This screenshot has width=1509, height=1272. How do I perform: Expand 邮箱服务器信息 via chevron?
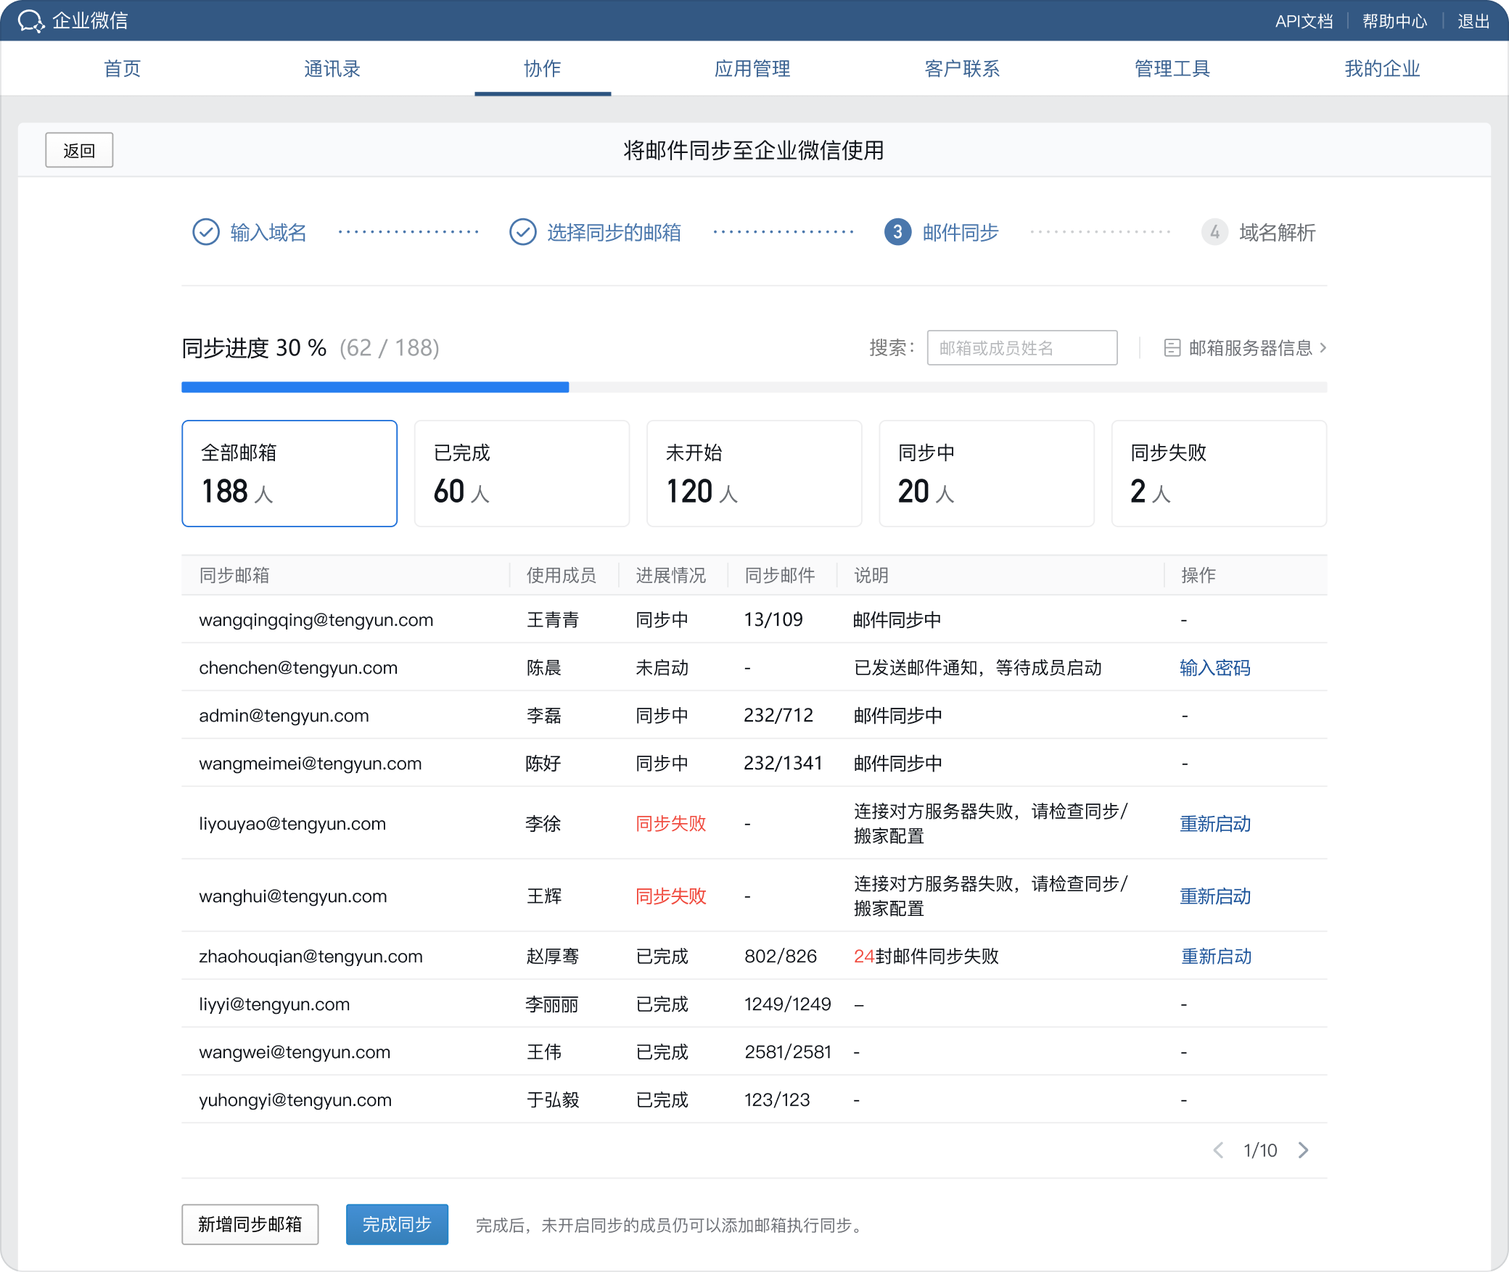(1323, 348)
